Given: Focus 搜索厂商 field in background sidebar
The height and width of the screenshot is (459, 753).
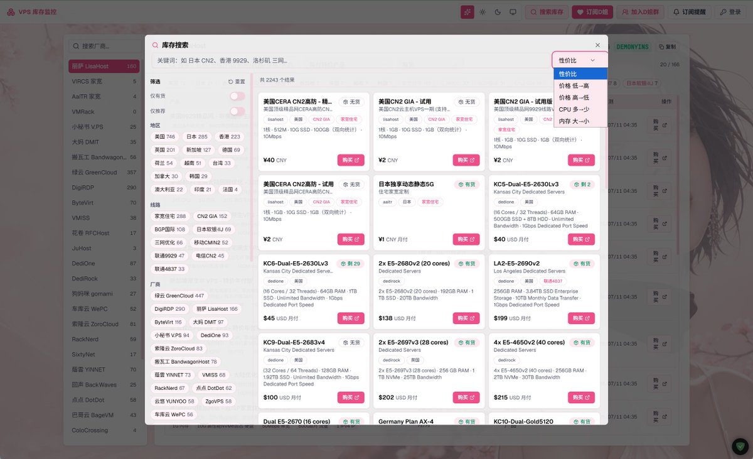Looking at the screenshot, I should point(104,46).
